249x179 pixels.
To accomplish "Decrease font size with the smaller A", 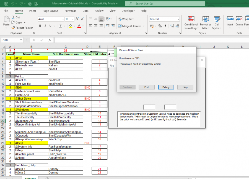I will [82, 19].
